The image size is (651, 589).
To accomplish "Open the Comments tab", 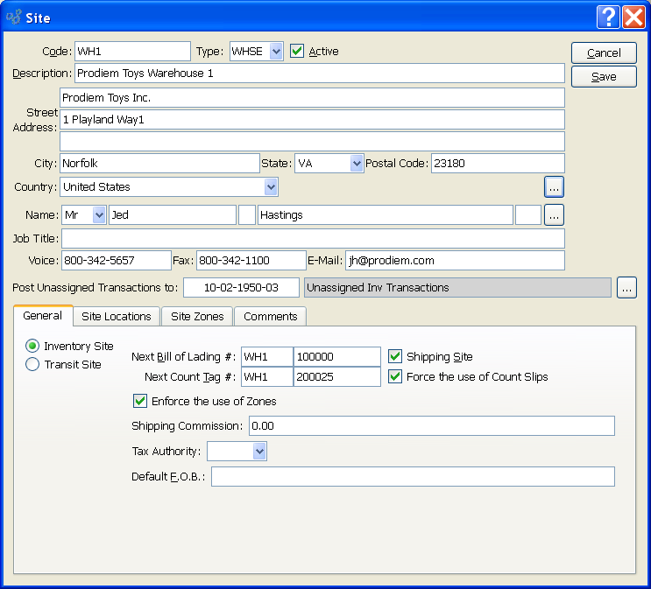I will point(270,317).
